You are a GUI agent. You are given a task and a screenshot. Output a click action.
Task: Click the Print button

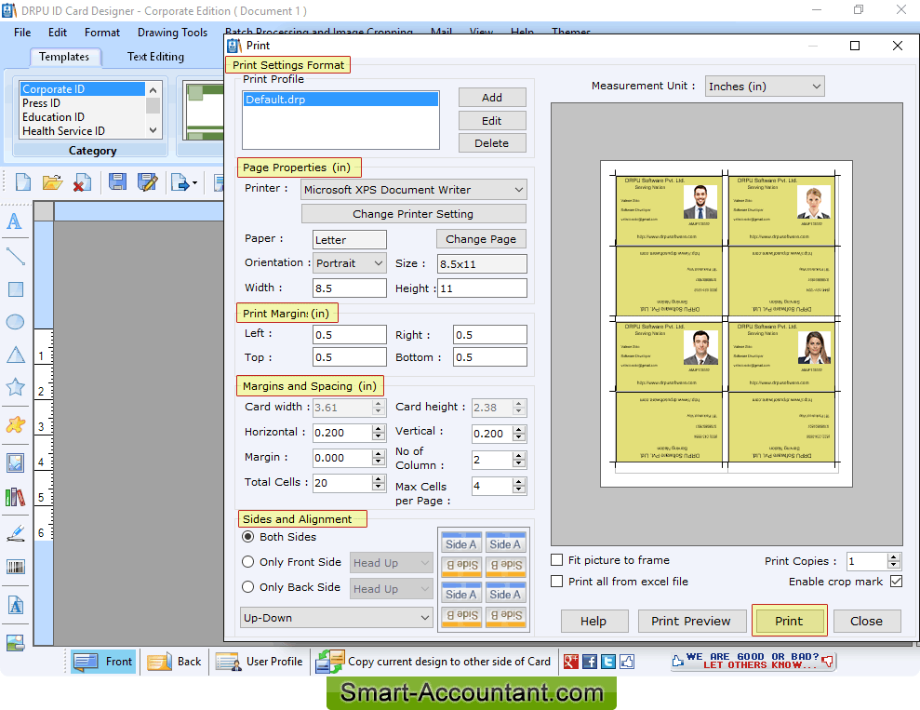(x=789, y=621)
